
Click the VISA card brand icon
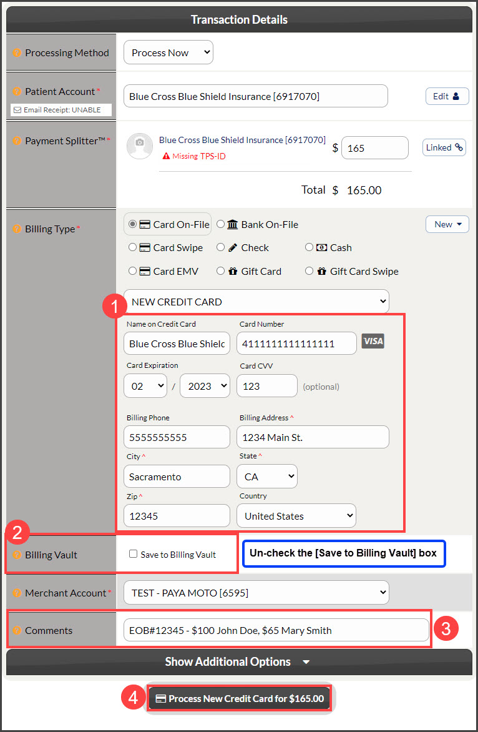click(373, 341)
